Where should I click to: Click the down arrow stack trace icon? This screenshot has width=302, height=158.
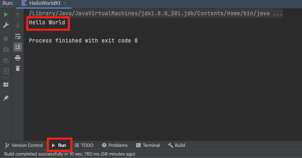(18, 26)
